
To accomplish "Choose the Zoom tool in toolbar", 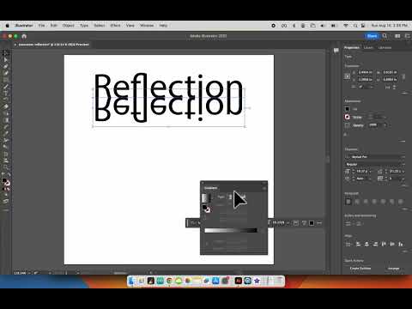I will [x=6, y=167].
